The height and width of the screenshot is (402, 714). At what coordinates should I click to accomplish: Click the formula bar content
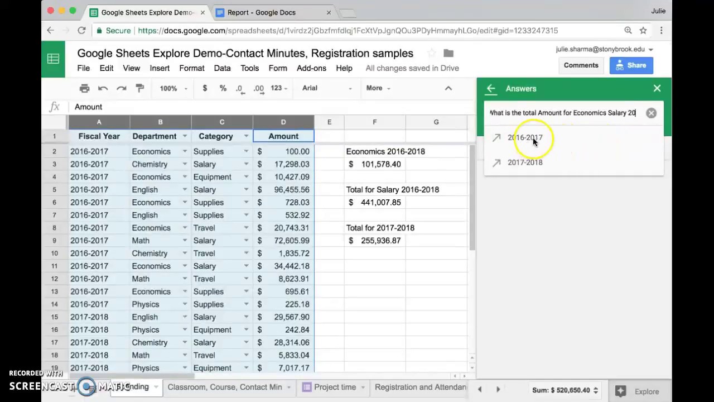click(x=88, y=107)
